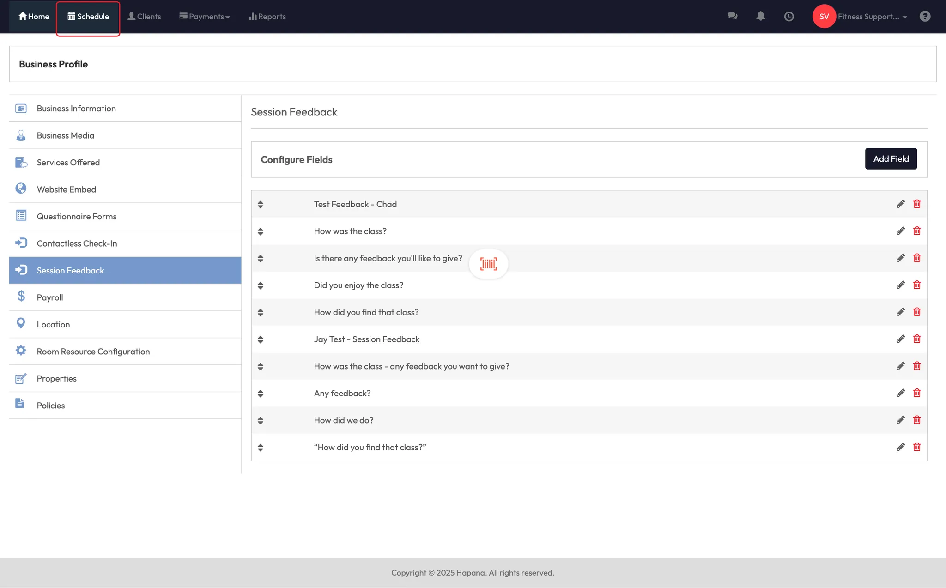This screenshot has height=588, width=946.
Task: Select Room Resource Configuration in the sidebar
Action: (93, 352)
